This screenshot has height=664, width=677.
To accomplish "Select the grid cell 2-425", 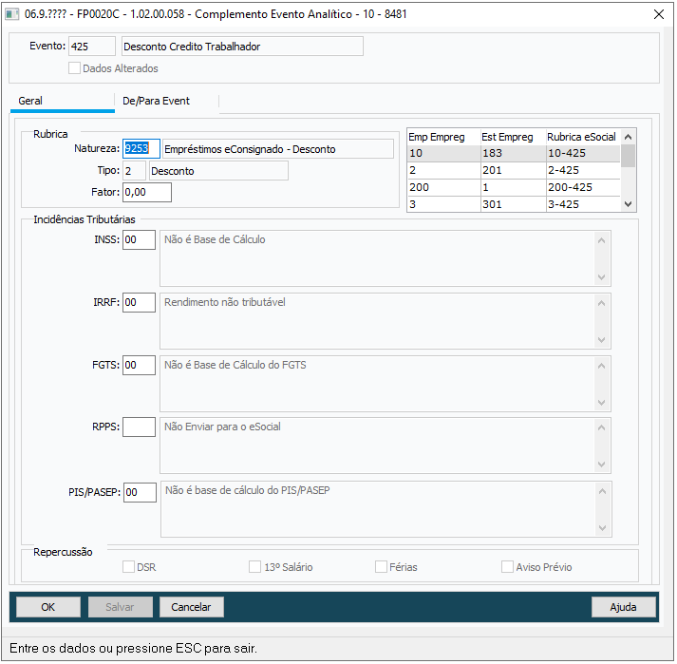I will coord(583,170).
